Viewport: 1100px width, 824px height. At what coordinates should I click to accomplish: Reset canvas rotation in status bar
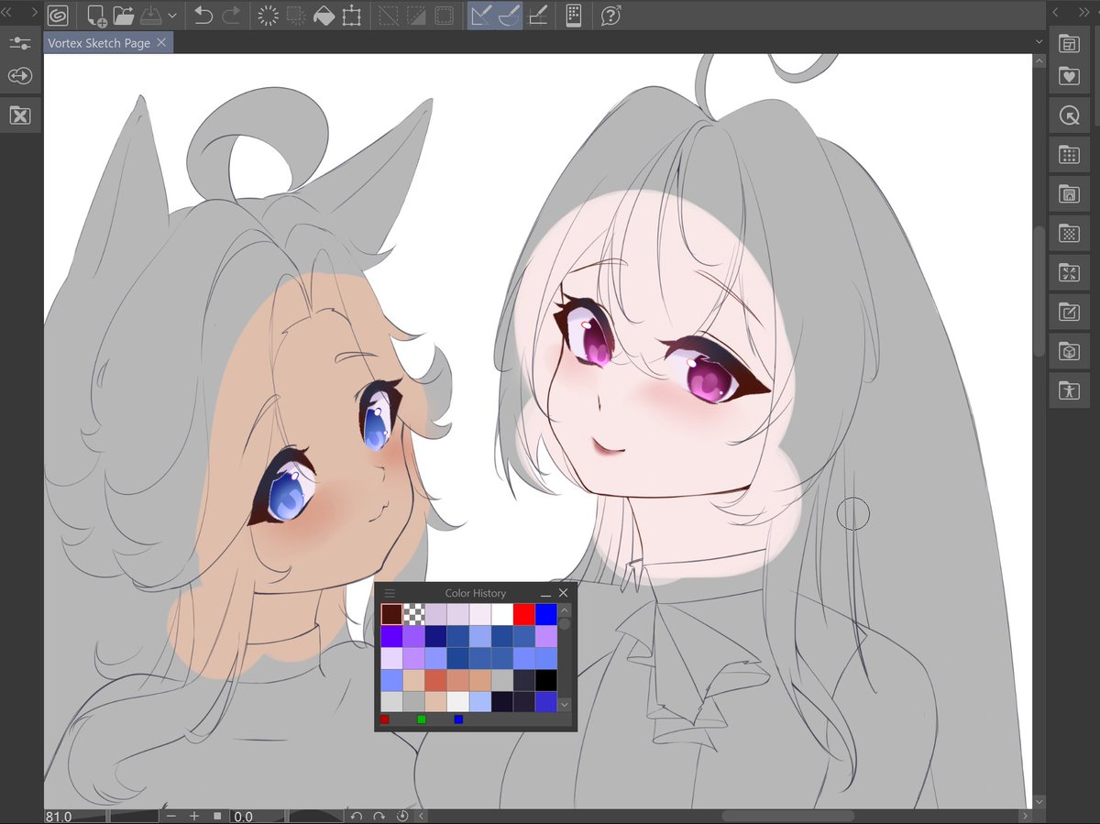(x=402, y=816)
